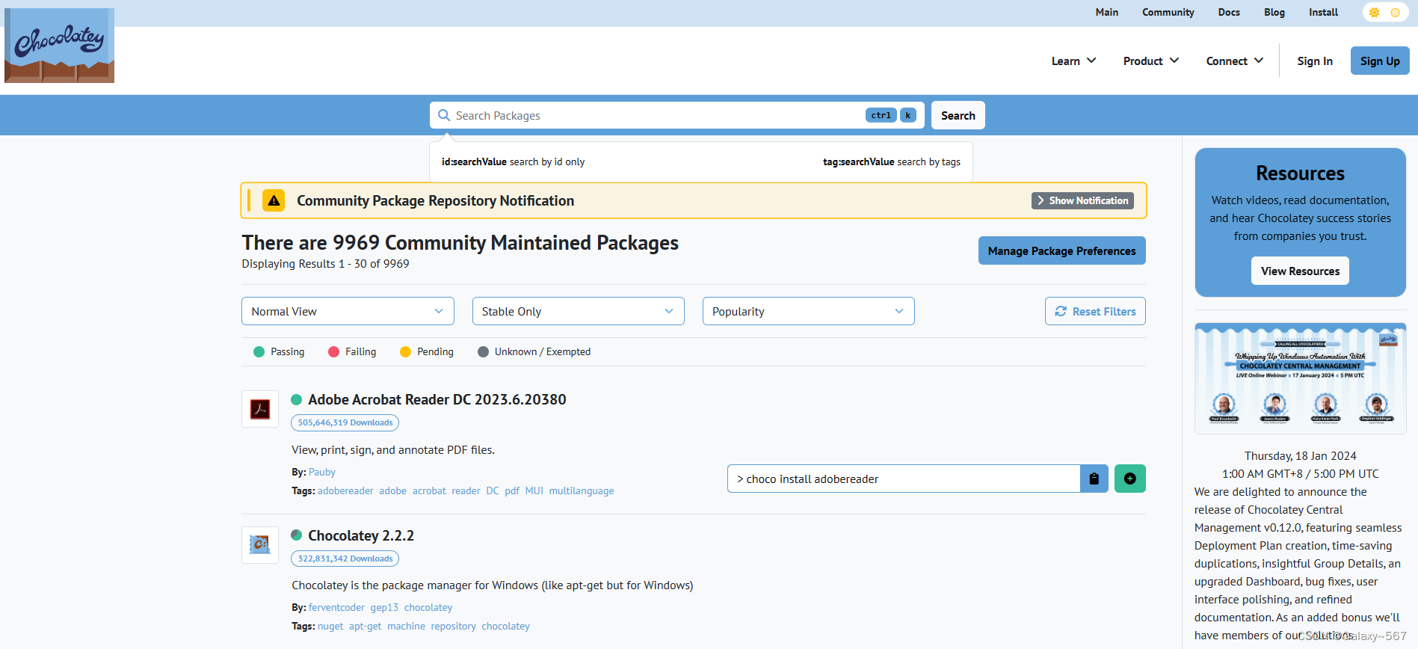
Task: Click the adobereader tag
Action: pyautogui.click(x=345, y=490)
